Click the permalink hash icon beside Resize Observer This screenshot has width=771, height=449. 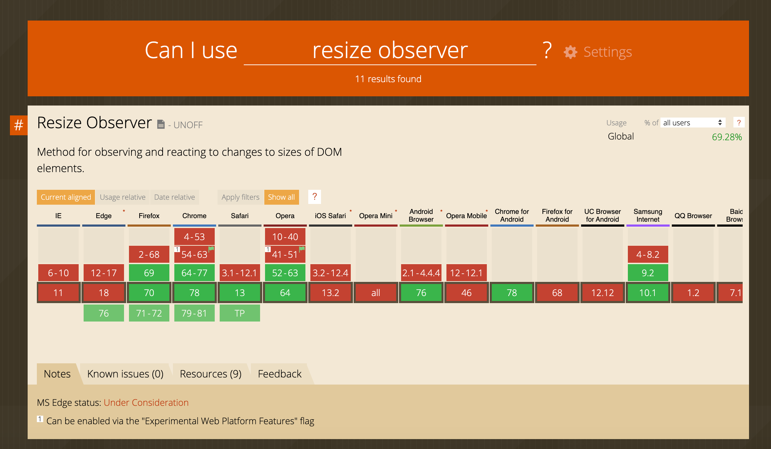pos(18,125)
